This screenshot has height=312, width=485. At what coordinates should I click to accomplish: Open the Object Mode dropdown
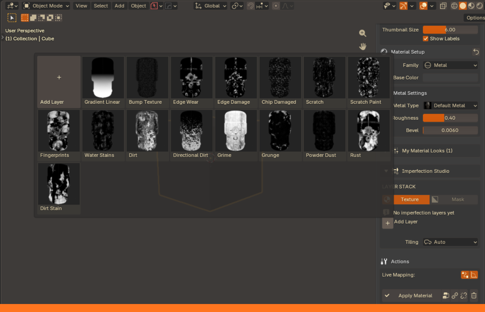pyautogui.click(x=46, y=6)
